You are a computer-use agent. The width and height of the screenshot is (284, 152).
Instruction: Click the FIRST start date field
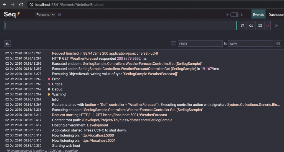pyautogui.click(x=200, y=44)
